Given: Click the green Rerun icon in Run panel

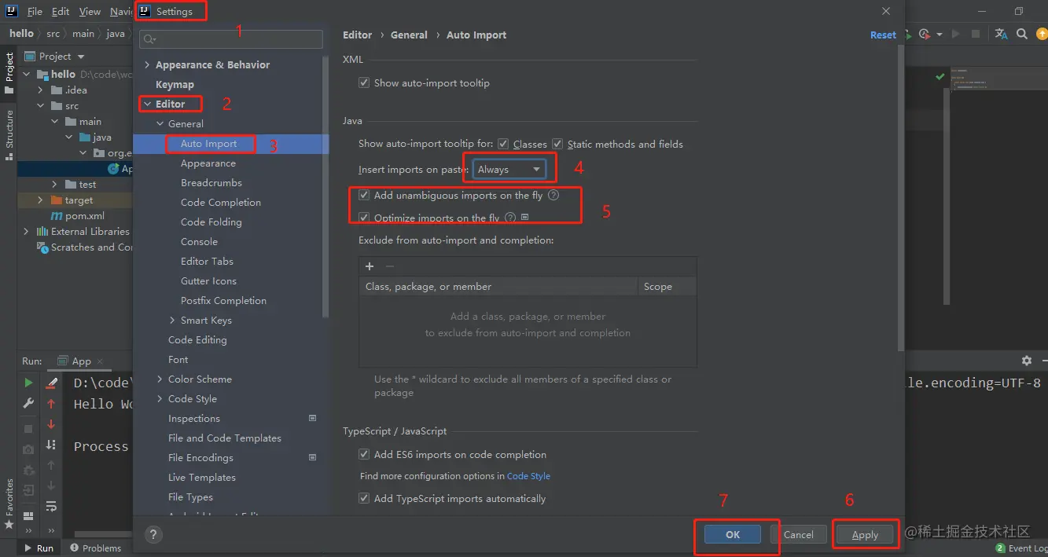Looking at the screenshot, I should 28,383.
